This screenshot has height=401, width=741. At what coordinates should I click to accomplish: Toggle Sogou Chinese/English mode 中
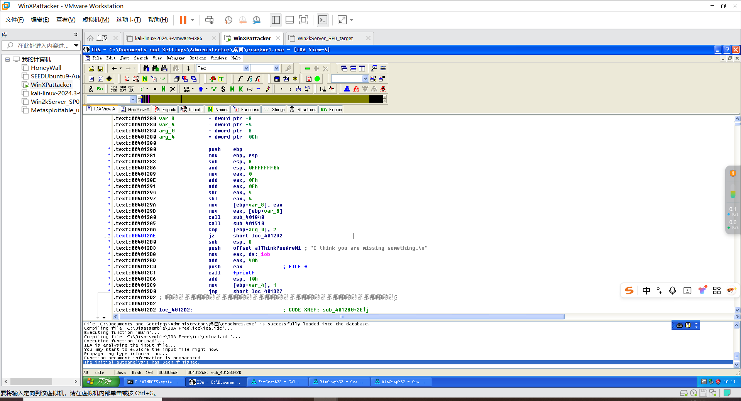coord(646,291)
